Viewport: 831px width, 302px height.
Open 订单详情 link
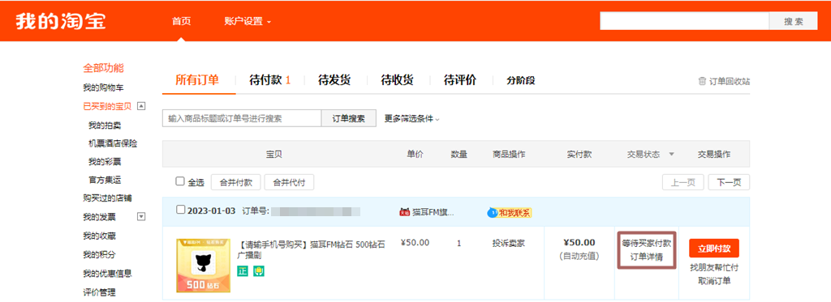tap(647, 257)
